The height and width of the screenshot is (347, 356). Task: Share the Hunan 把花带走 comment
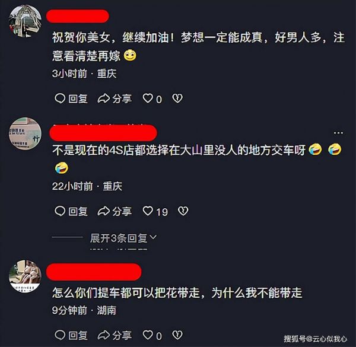103,335
